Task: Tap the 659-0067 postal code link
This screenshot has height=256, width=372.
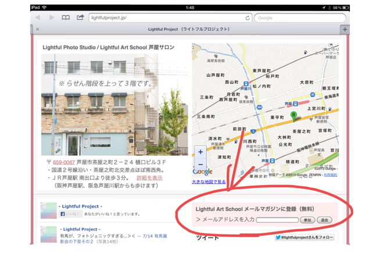Action: point(64,162)
